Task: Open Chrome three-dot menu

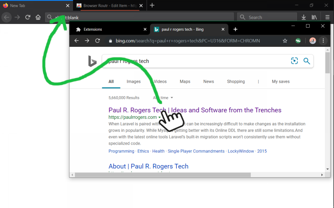Action: (x=323, y=41)
